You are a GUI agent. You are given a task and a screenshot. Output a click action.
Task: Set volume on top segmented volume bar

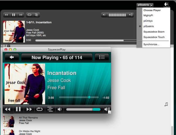[x=117, y=15]
